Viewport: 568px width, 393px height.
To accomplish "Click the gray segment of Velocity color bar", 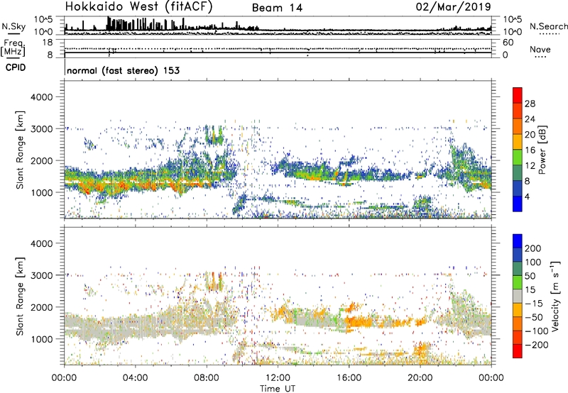I will click(x=518, y=296).
